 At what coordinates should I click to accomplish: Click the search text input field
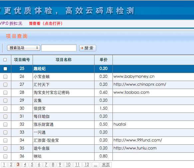click(x=59, y=48)
